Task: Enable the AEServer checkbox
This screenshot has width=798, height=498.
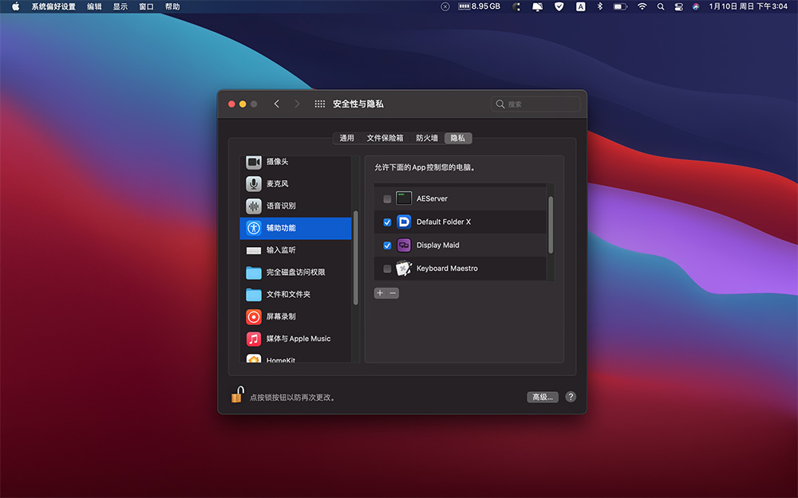Action: coord(387,198)
